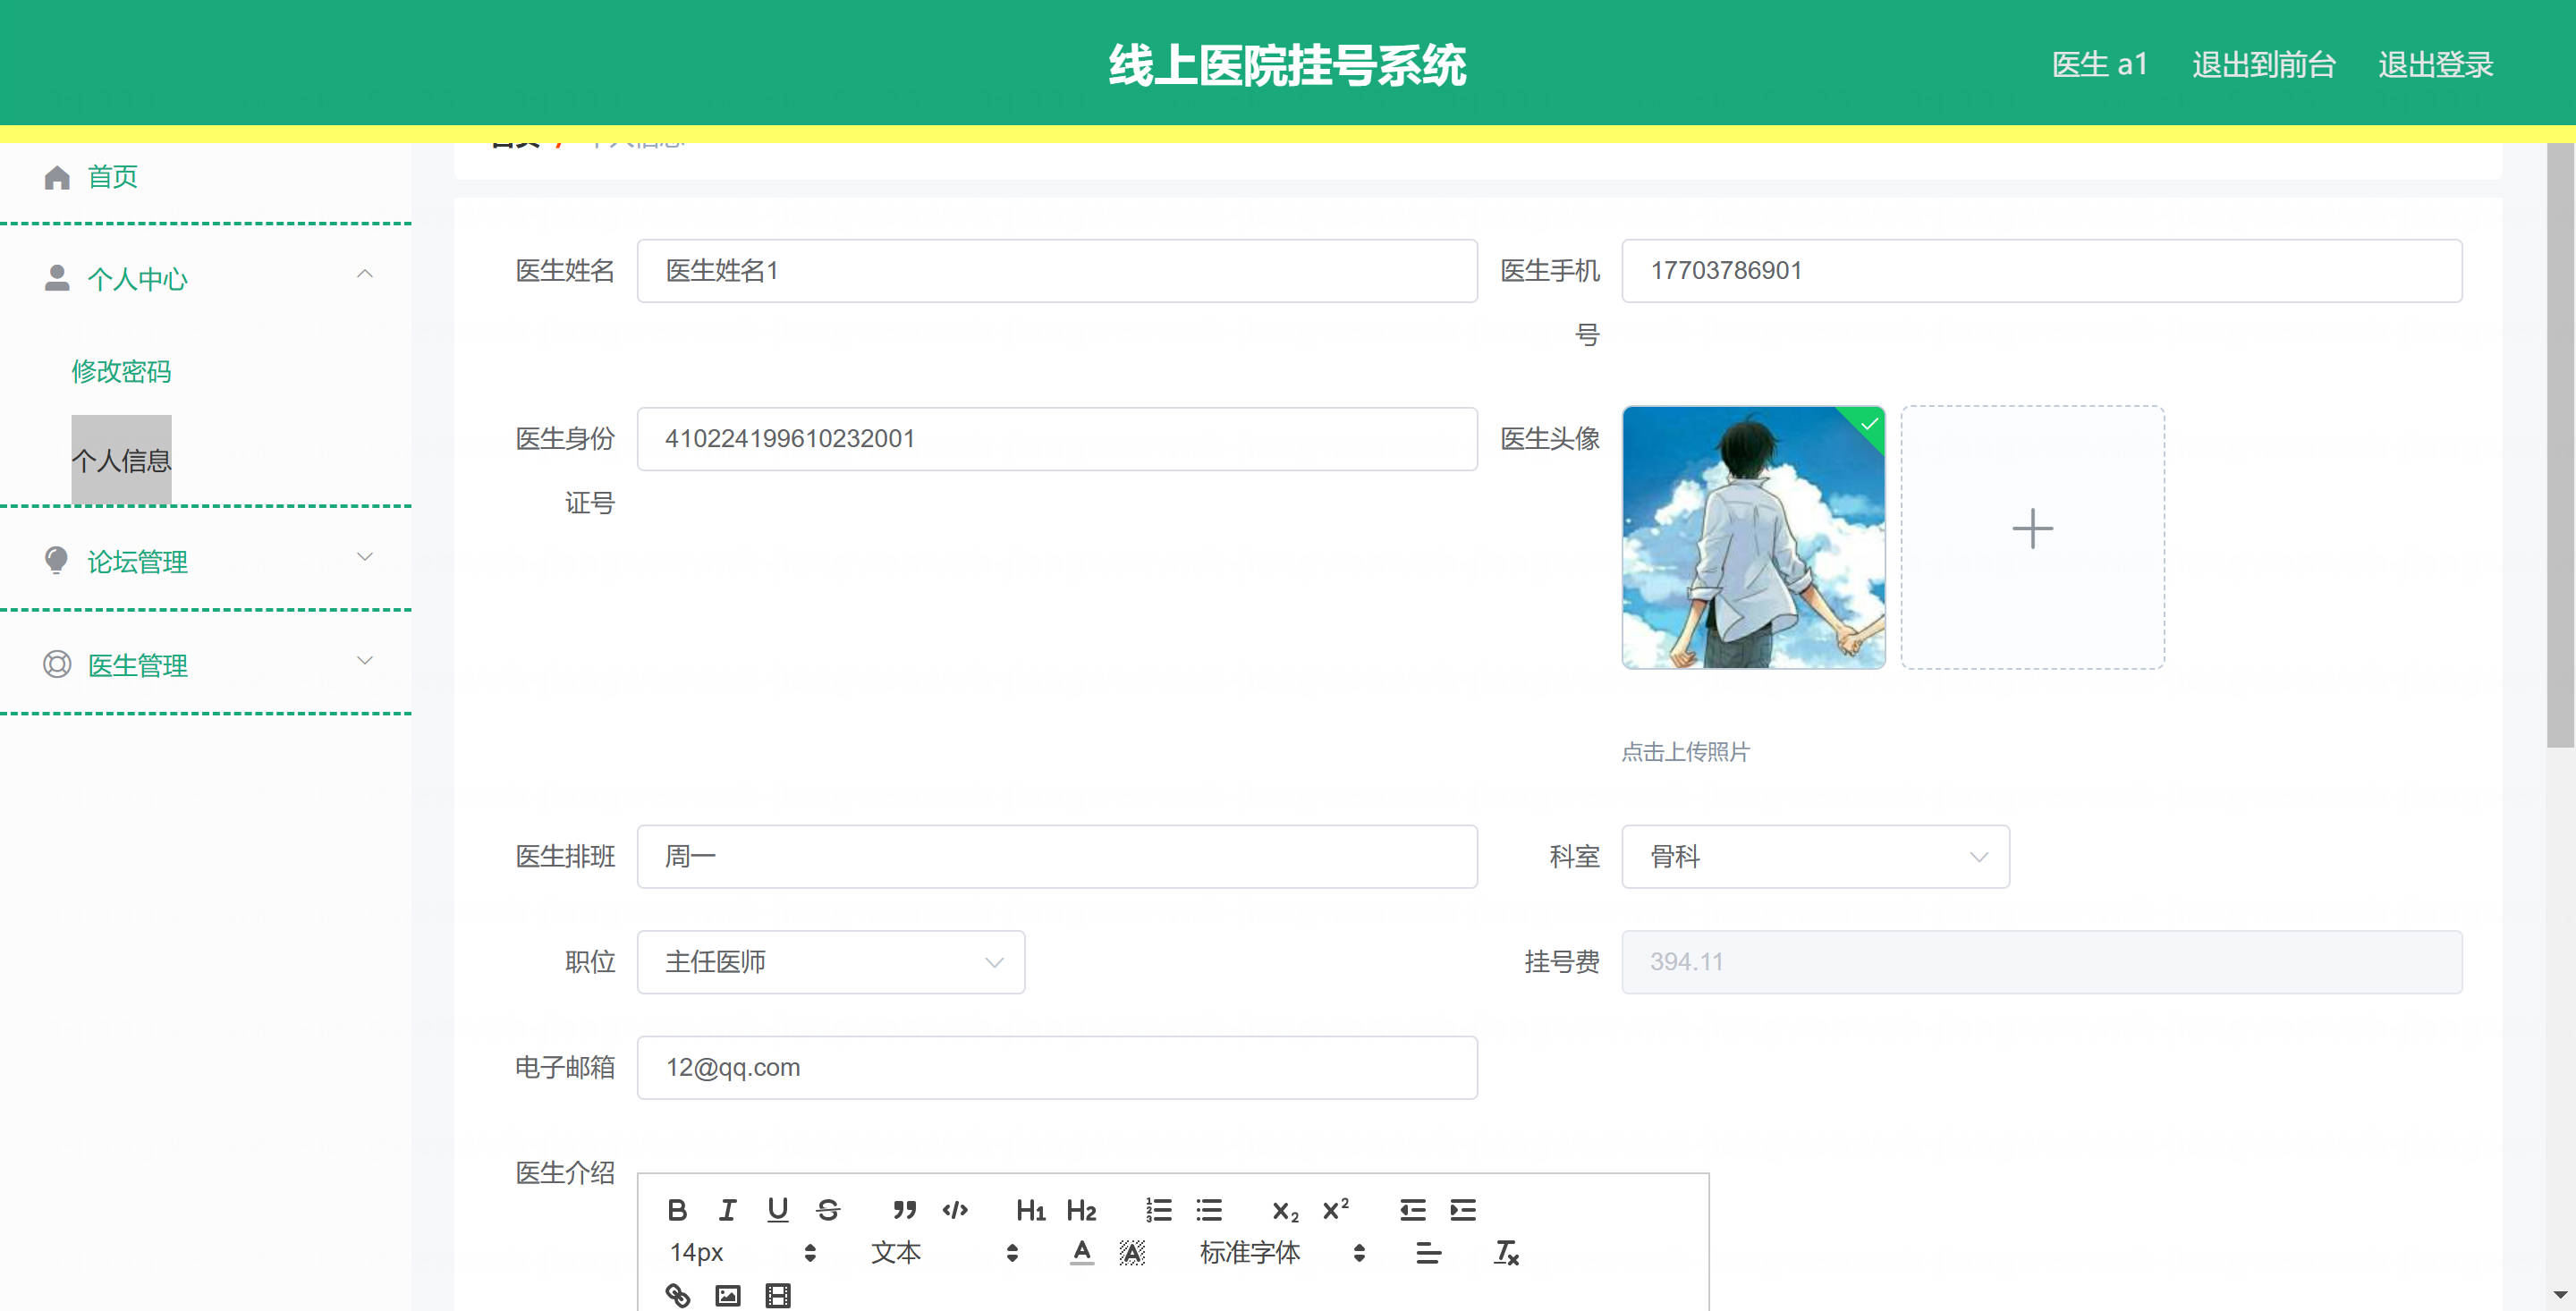Click the 医生身份证号 input field
Screen dimensions: 2576x1311
click(x=1057, y=438)
